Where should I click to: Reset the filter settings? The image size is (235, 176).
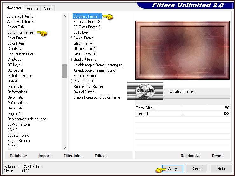pos(217,156)
